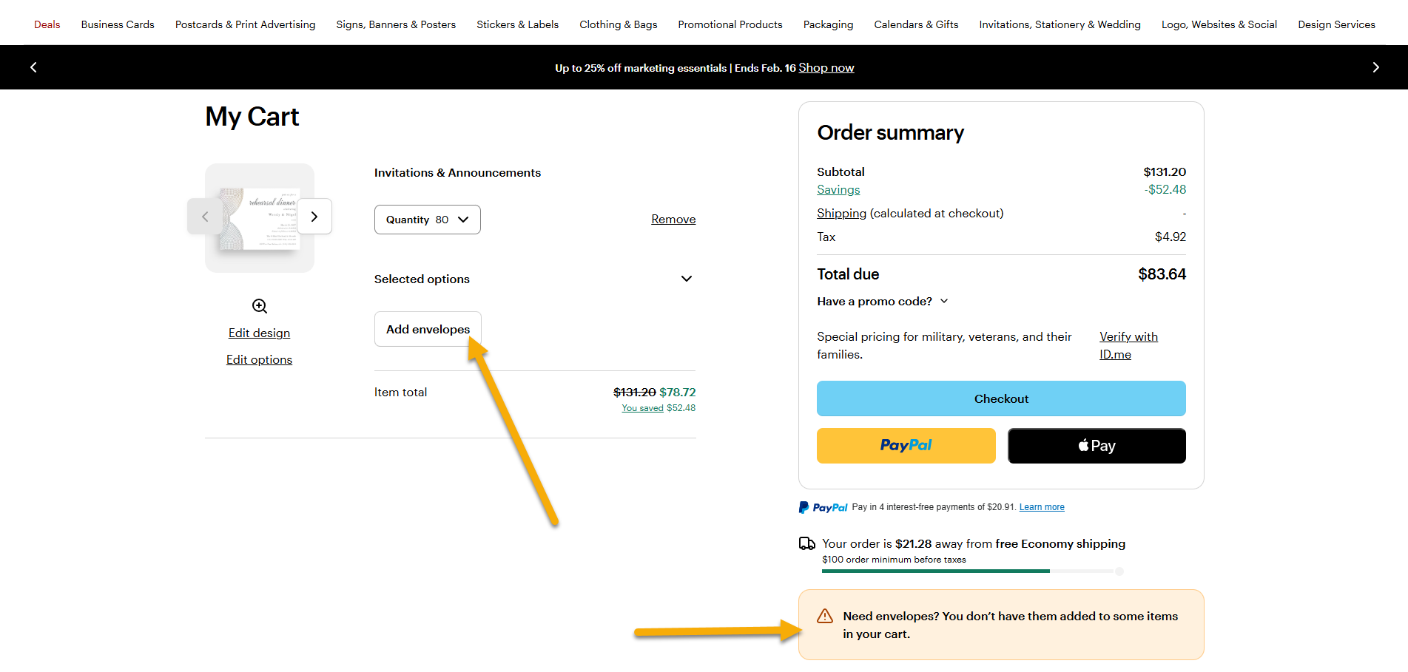Pay with the yellow PayPal button
The height and width of the screenshot is (672, 1408).
click(x=906, y=446)
